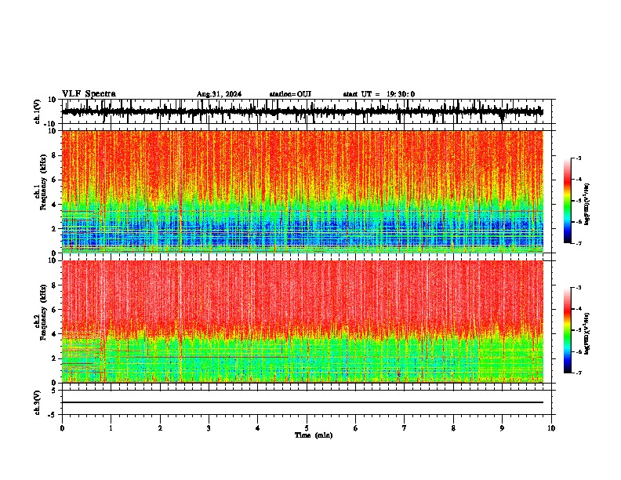This screenshot has height=480, width=621.
Task: Click inside the ch.2 frequency spectrogram
Action: click(x=303, y=322)
